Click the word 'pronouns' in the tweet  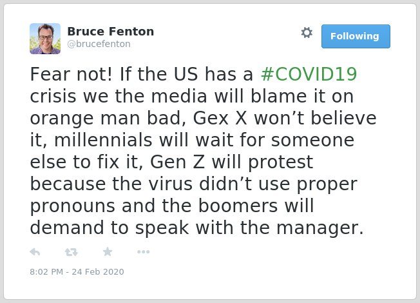[73, 207]
